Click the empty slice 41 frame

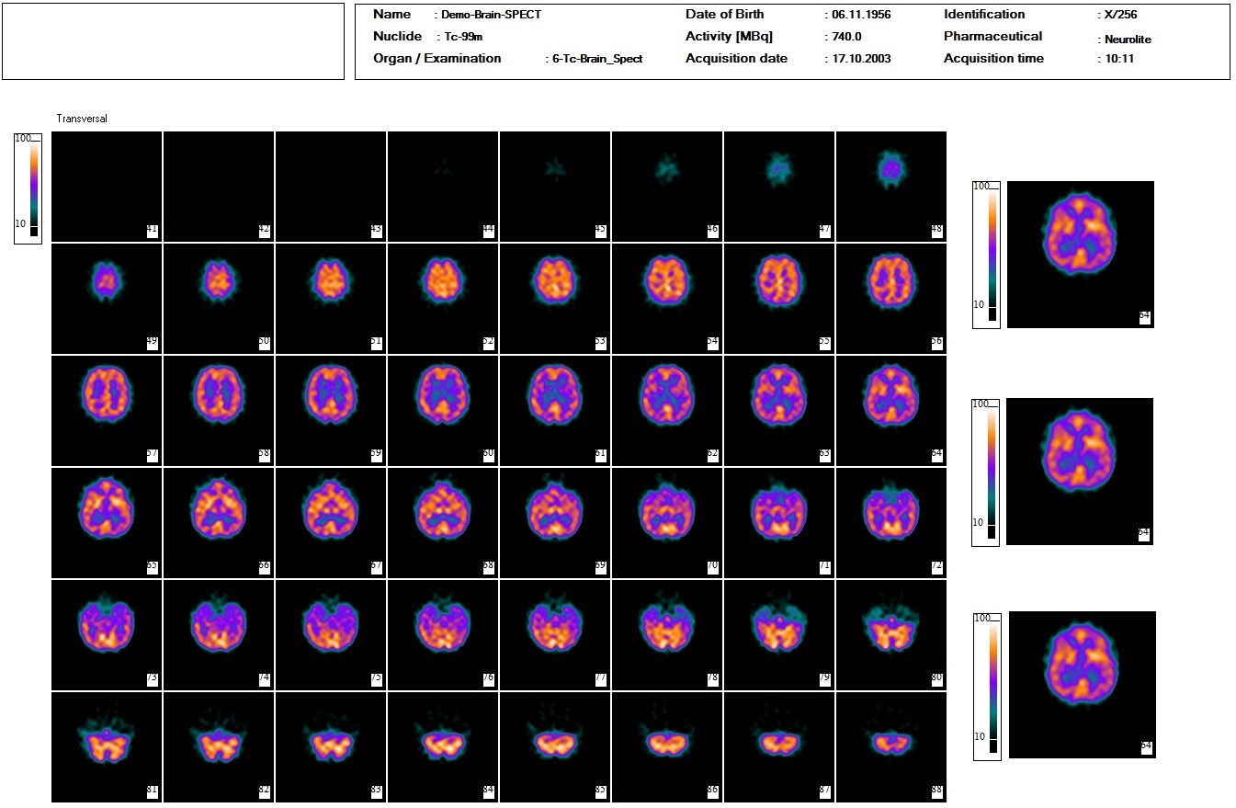click(107, 186)
